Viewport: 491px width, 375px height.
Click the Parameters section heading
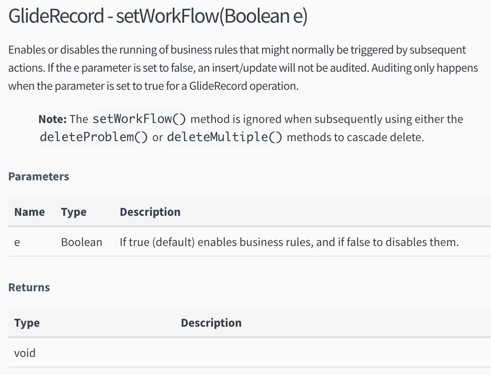[x=38, y=177]
